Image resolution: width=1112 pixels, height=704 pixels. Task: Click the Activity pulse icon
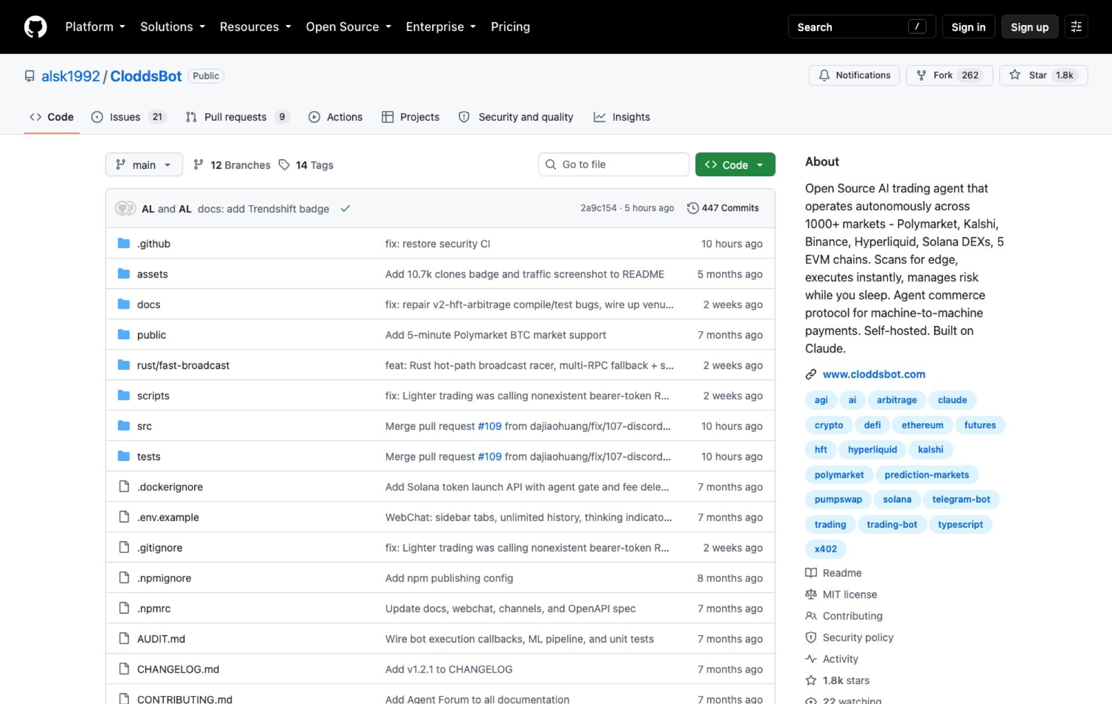[811, 659]
